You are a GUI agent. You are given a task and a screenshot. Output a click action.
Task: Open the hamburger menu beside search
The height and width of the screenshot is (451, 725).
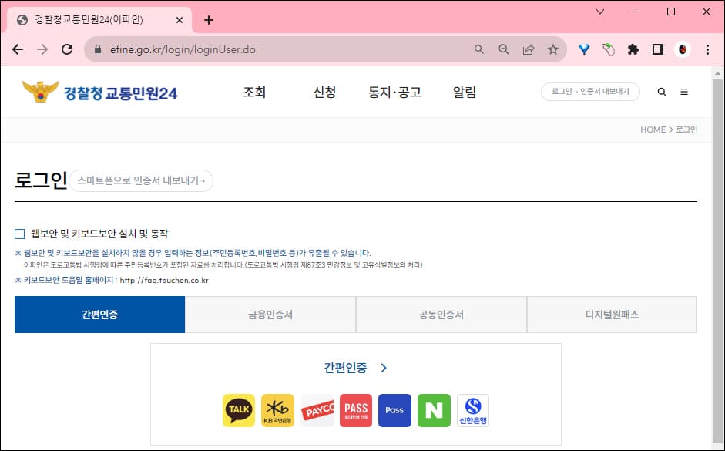click(x=684, y=91)
